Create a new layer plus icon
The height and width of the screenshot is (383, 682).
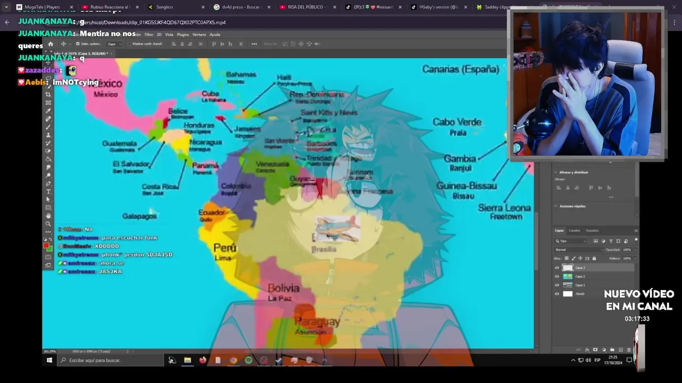(621, 349)
